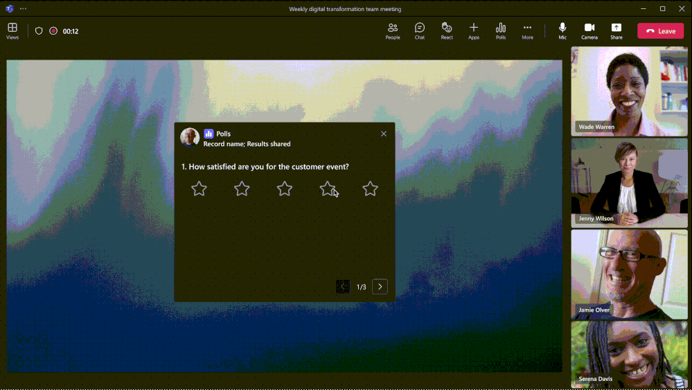692x390 pixels.
Task: Open the React emoji menu
Action: (x=447, y=30)
